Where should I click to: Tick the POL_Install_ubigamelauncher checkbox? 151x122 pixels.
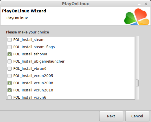tap(10, 61)
